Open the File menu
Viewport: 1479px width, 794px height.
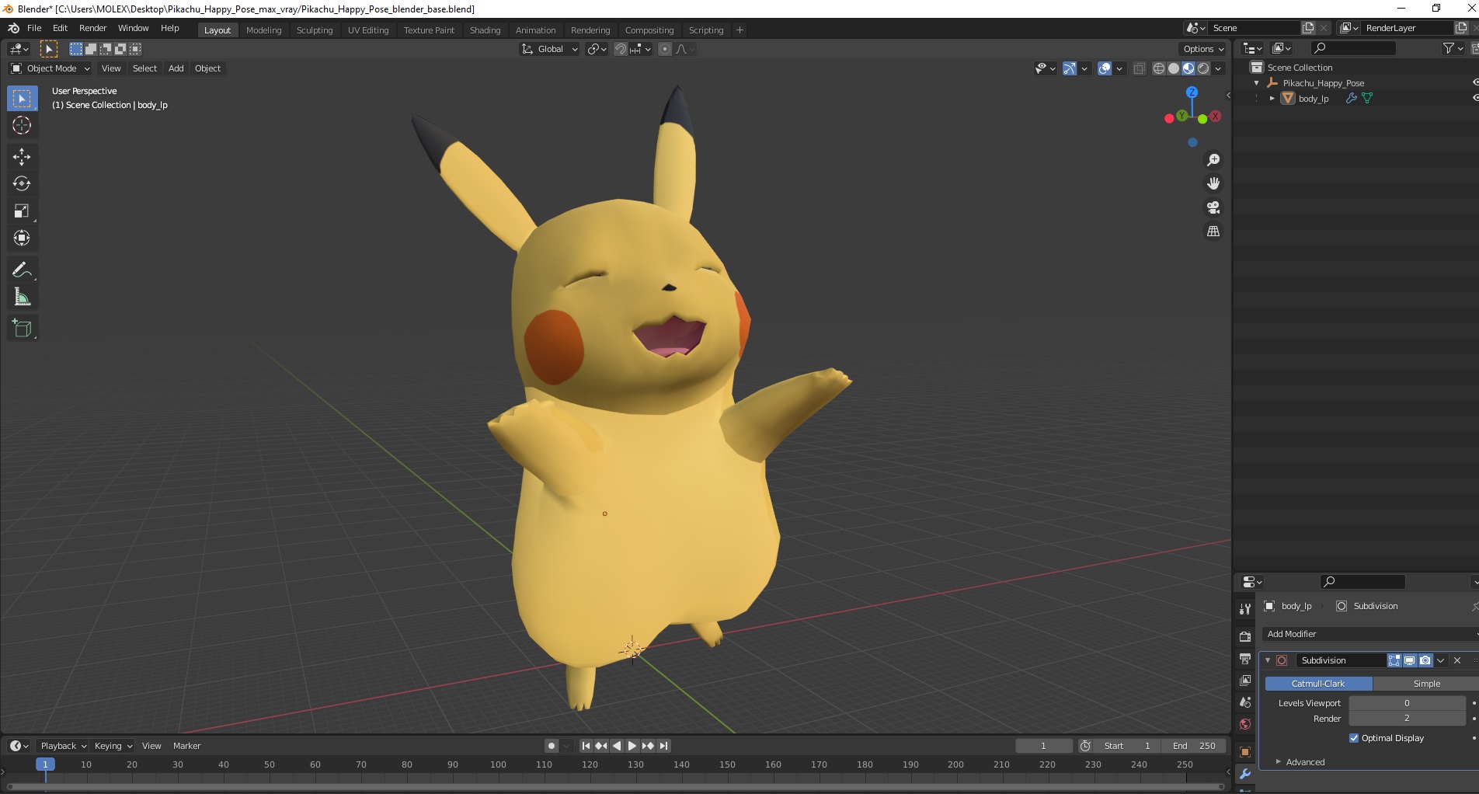click(x=34, y=28)
